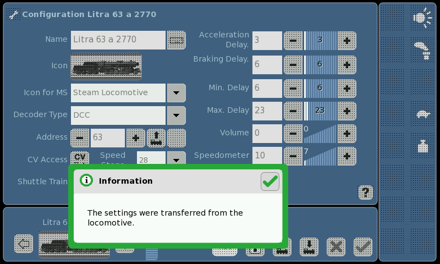This screenshot has width=440, height=264.
Task: Click the Speedometer value field
Action: pos(267,156)
